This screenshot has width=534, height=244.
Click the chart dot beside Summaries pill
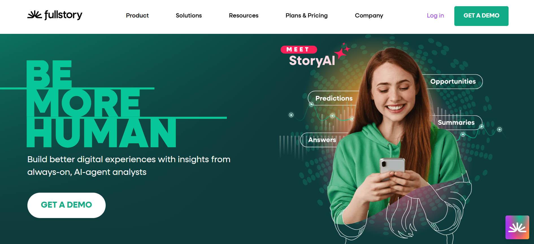pyautogui.click(x=481, y=127)
